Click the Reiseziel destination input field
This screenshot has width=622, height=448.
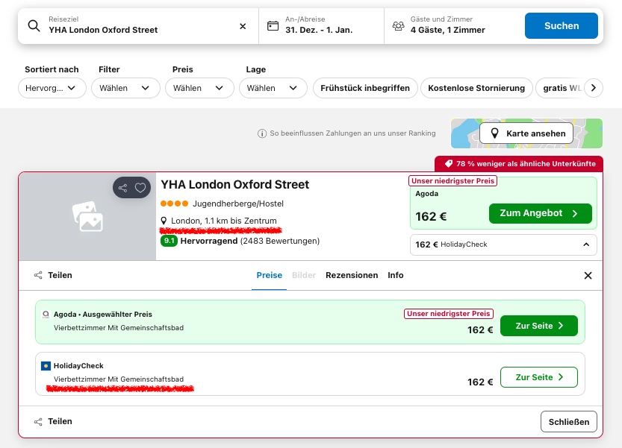point(138,26)
